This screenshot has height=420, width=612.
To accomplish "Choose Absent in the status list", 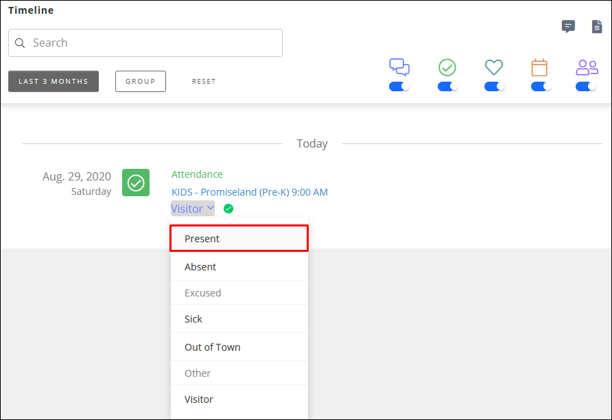I will coord(239,267).
